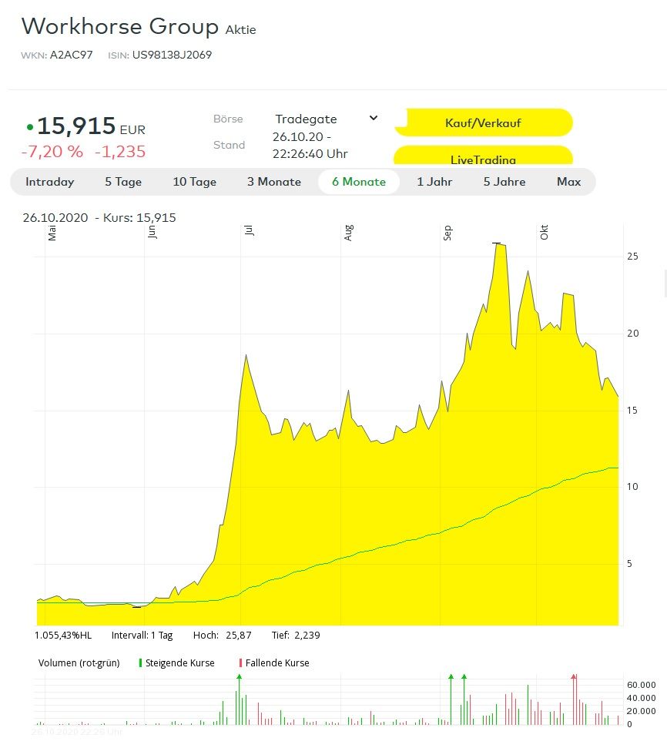Select the 5 Tage timeframe
The height and width of the screenshot is (748, 667).
click(123, 182)
